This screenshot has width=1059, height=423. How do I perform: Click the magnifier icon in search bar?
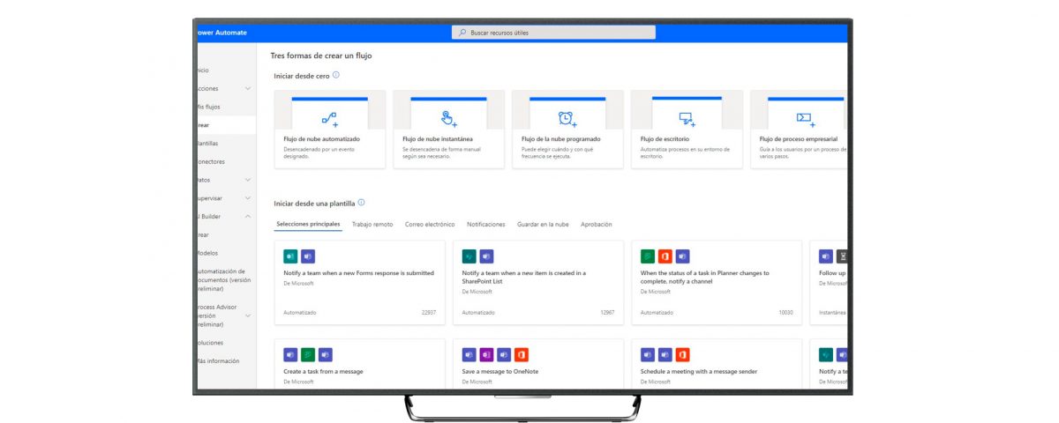462,33
